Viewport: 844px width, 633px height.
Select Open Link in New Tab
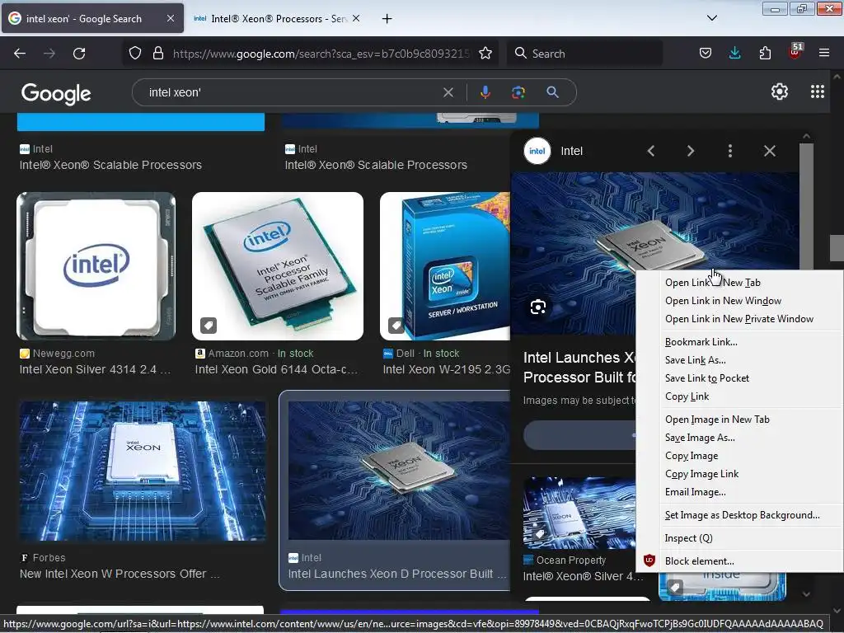click(739, 283)
